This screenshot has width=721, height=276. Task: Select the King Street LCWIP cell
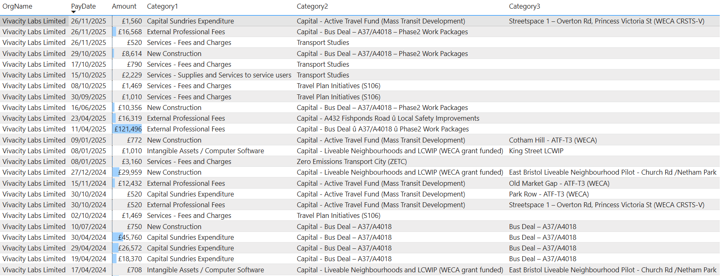click(536, 151)
